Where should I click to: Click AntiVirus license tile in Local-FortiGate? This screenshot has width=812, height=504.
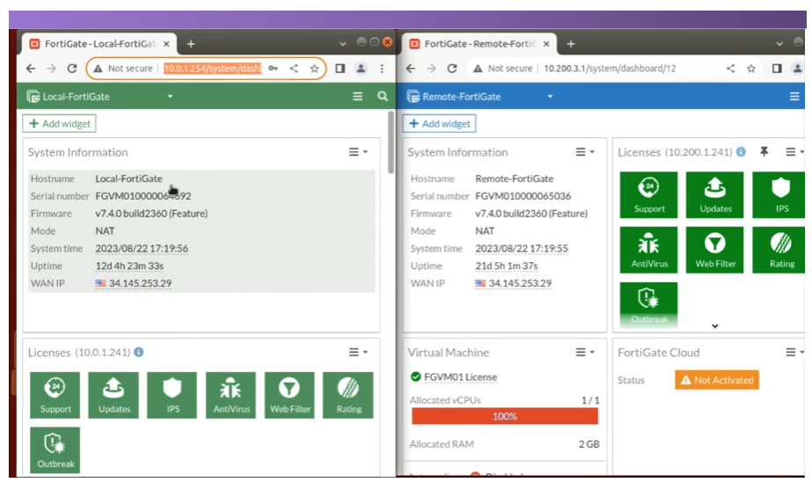pos(231,395)
